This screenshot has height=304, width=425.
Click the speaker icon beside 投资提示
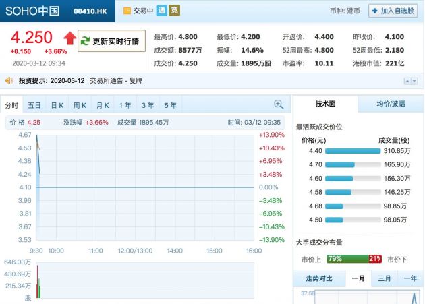point(9,80)
